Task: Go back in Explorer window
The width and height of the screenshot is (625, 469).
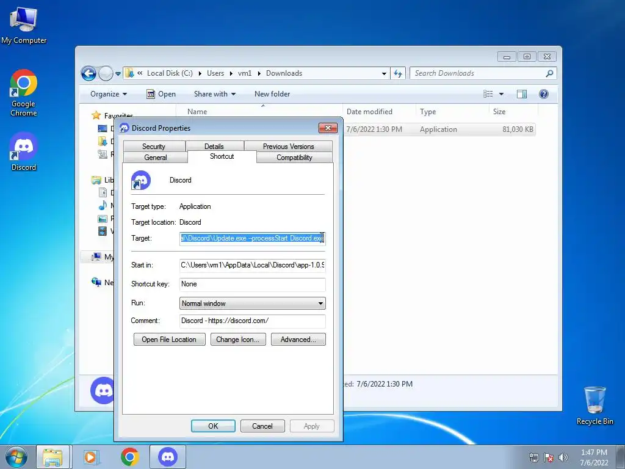Action: pyautogui.click(x=89, y=73)
